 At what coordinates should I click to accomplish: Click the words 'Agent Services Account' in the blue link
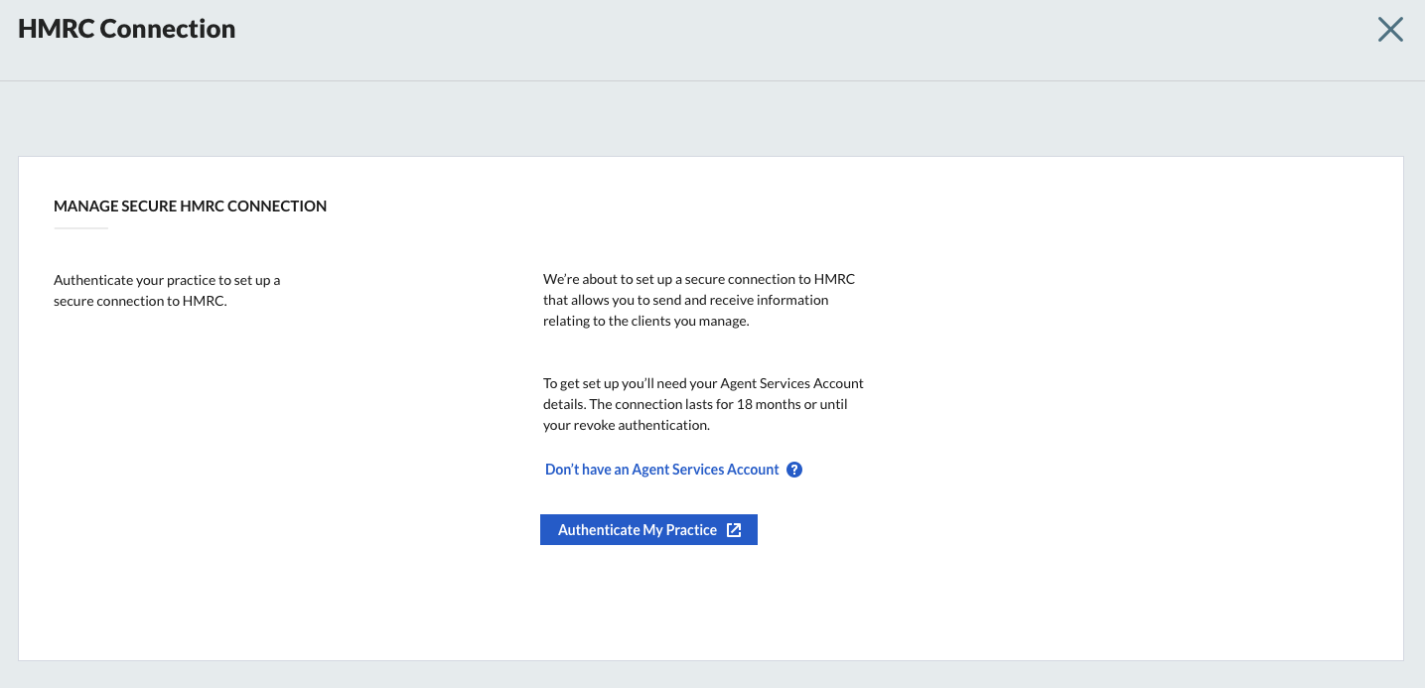coord(705,470)
